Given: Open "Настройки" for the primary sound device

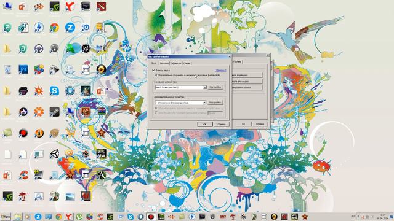Looking at the screenshot, I should (215, 87).
